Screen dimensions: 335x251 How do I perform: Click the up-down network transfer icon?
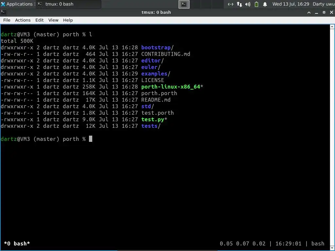pyautogui.click(x=239, y=4)
